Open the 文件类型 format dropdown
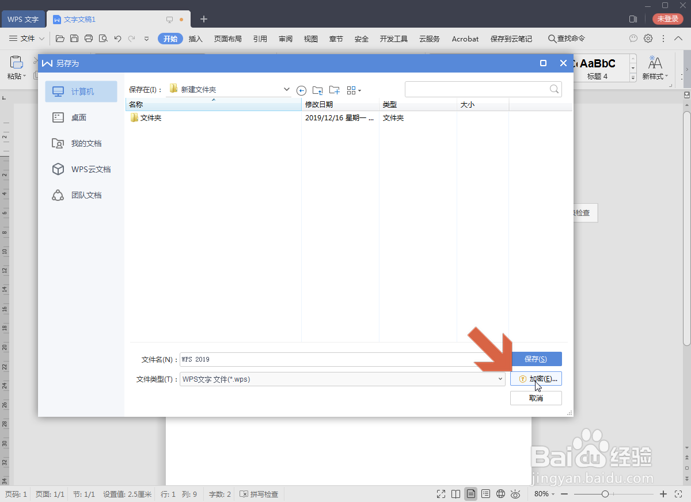Image resolution: width=691 pixels, height=502 pixels. [x=500, y=379]
